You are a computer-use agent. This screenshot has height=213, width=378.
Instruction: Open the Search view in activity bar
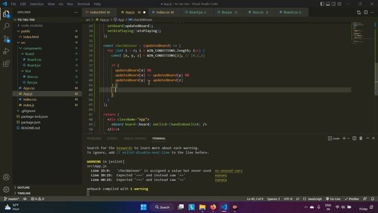[6, 26]
